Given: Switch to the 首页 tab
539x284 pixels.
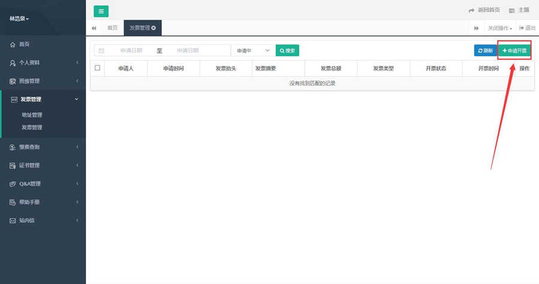Looking at the screenshot, I should pyautogui.click(x=112, y=28).
